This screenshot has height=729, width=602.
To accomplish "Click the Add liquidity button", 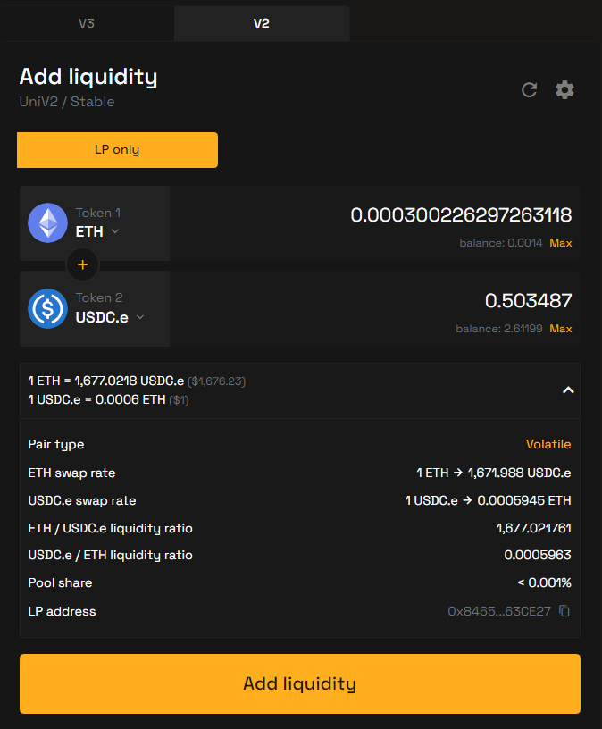I will point(300,683).
